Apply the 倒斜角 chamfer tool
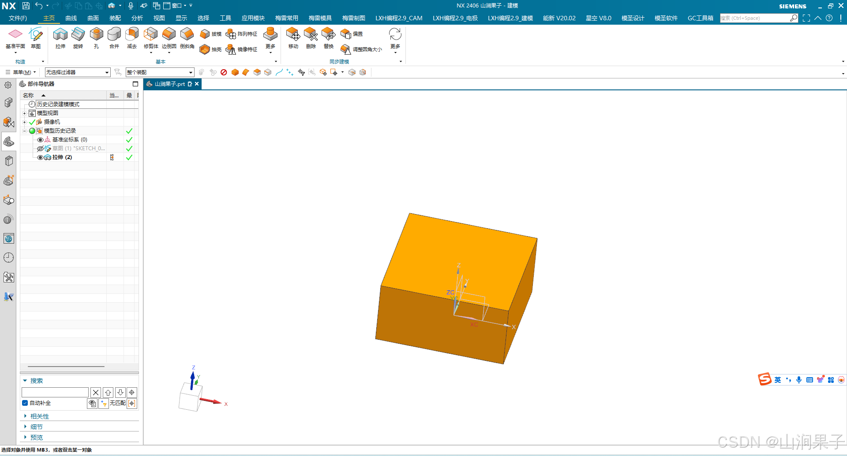Viewport: 847px width, 456px height. (x=187, y=37)
